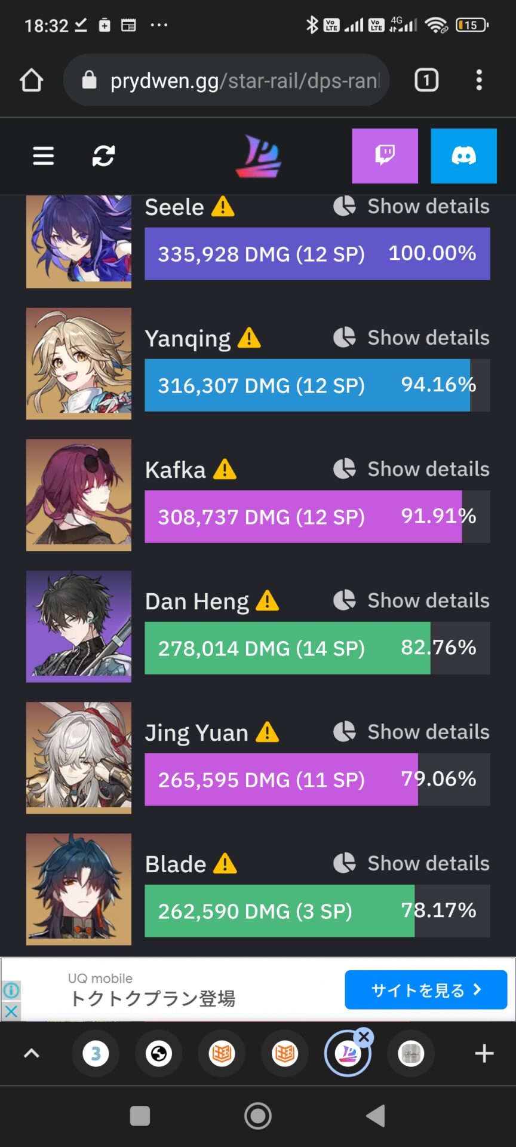Click Yanqing's 316,307 DMG bar

317,385
